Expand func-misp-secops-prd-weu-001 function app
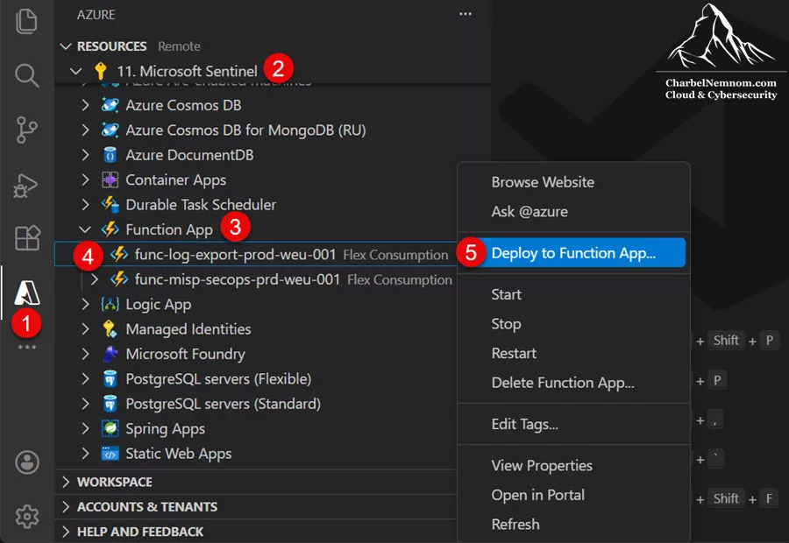 pos(95,279)
